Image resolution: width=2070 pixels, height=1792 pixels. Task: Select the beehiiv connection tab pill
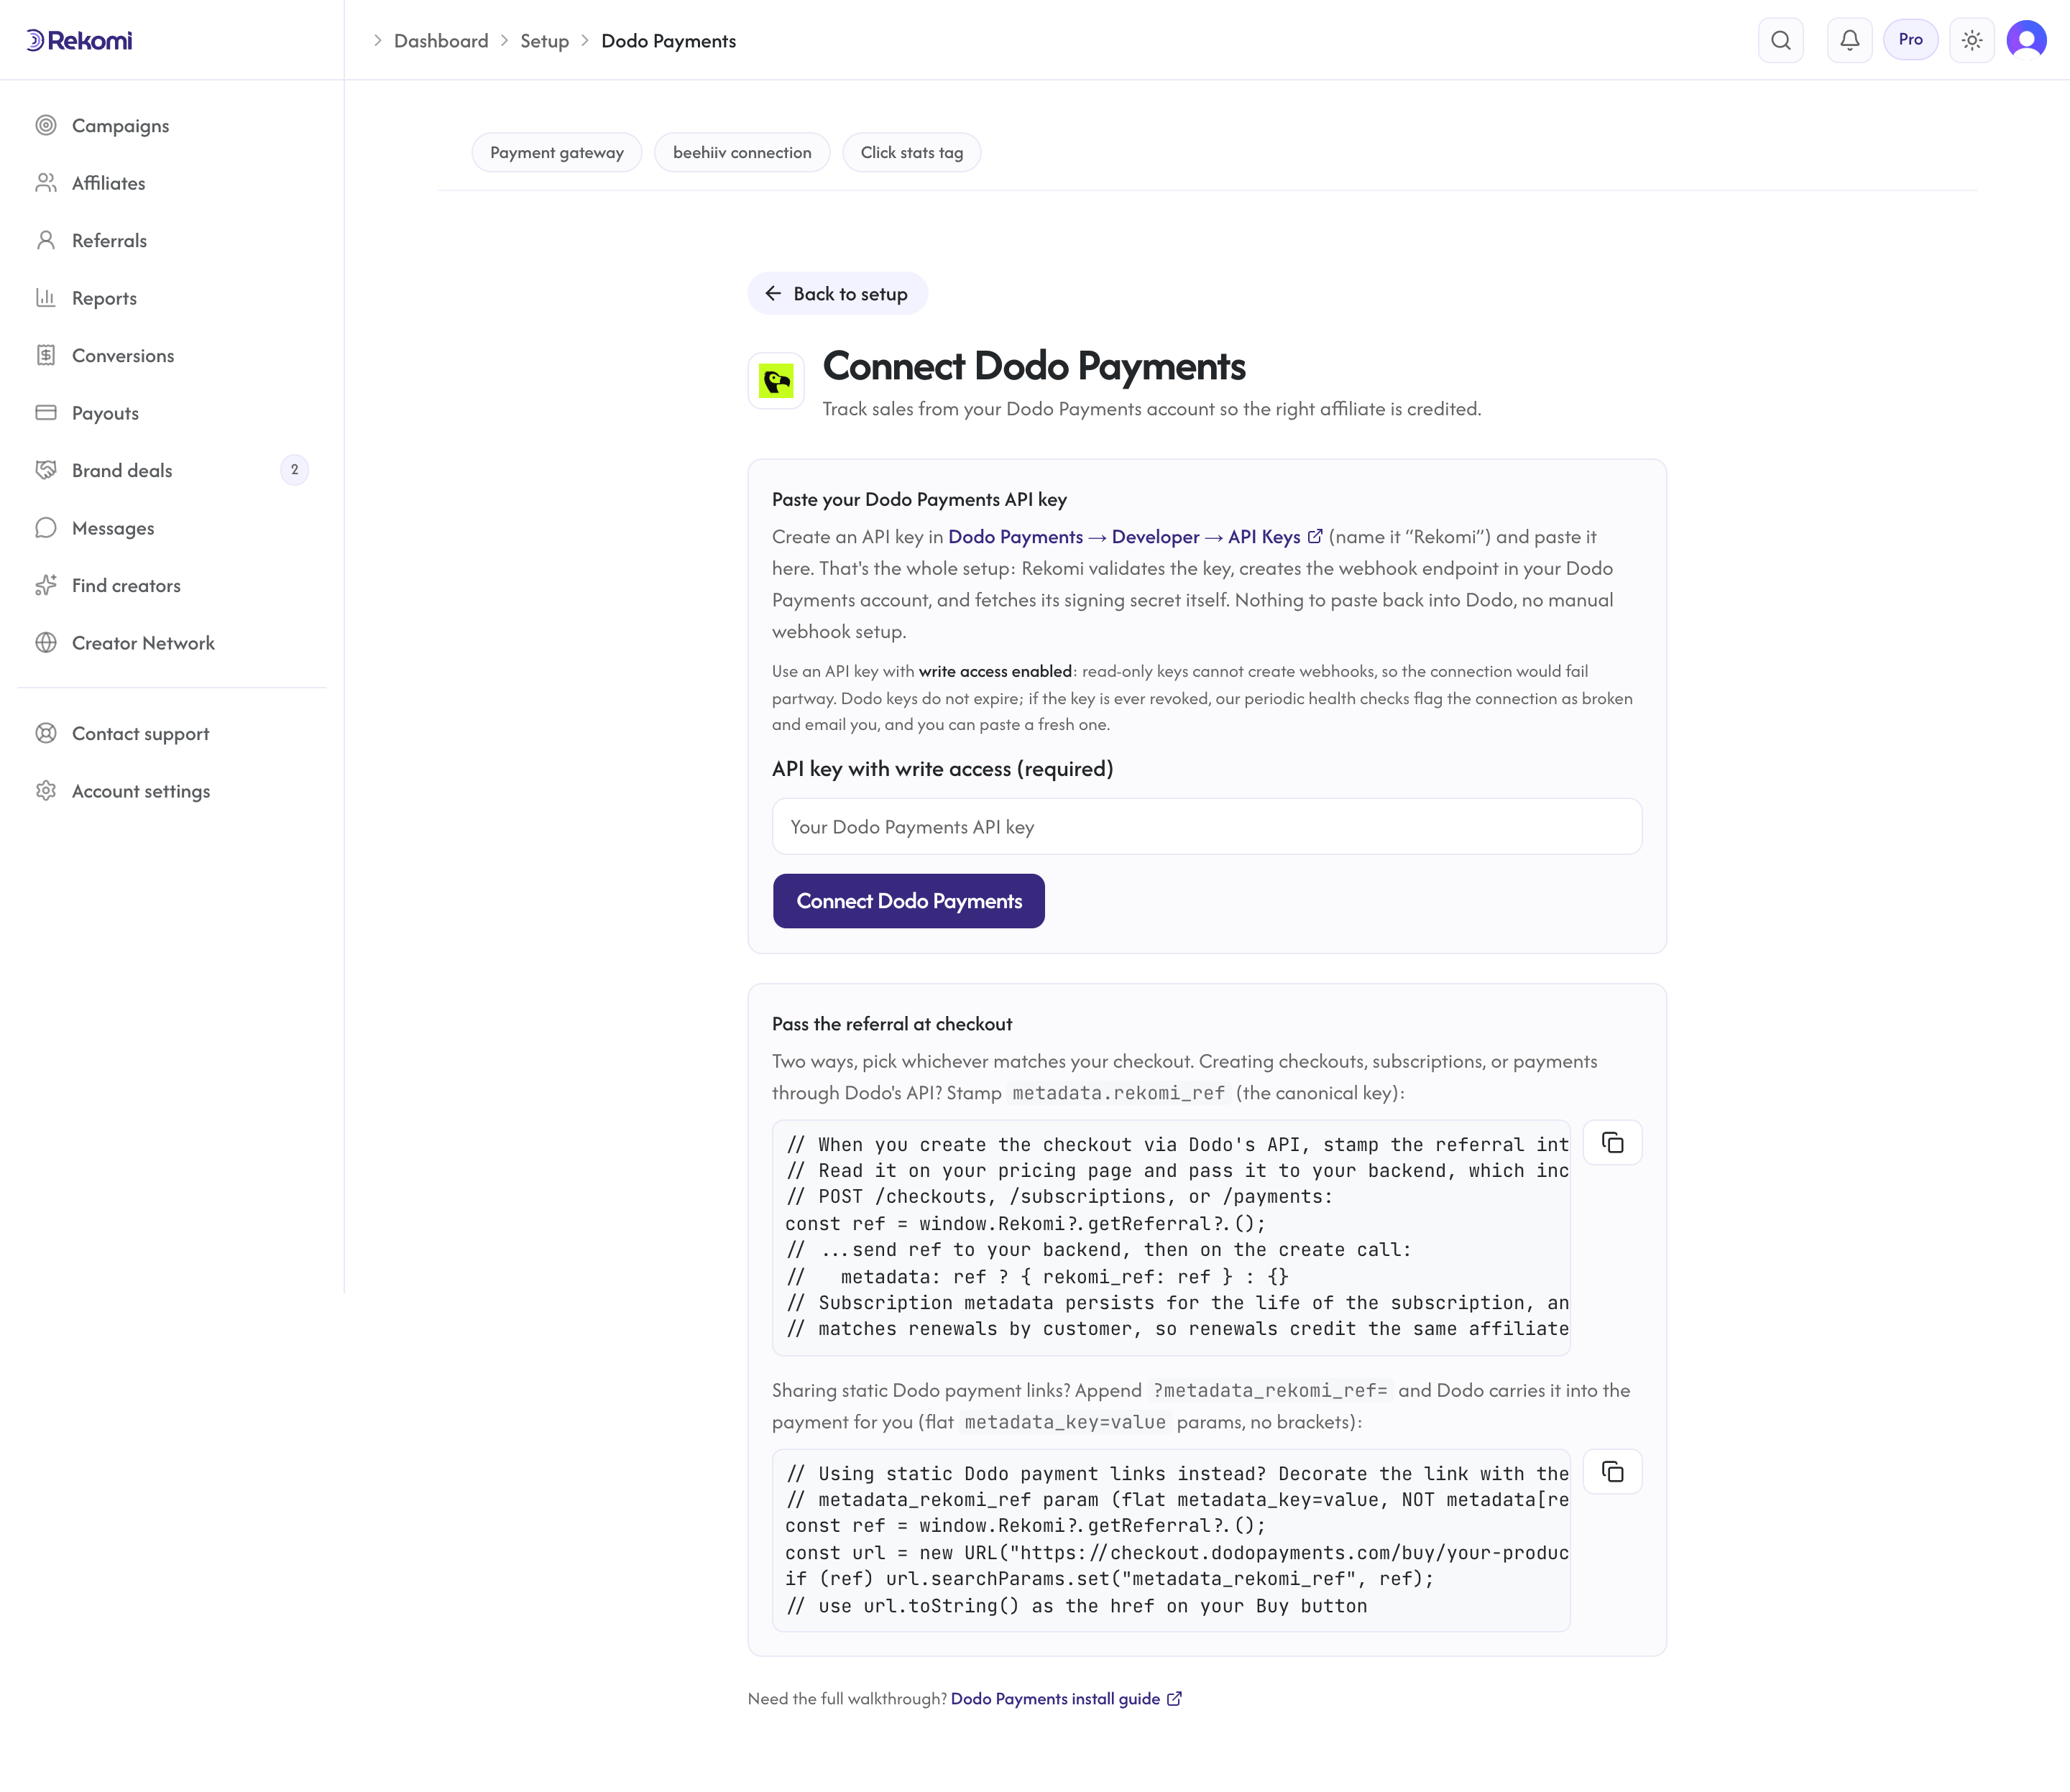tap(741, 153)
